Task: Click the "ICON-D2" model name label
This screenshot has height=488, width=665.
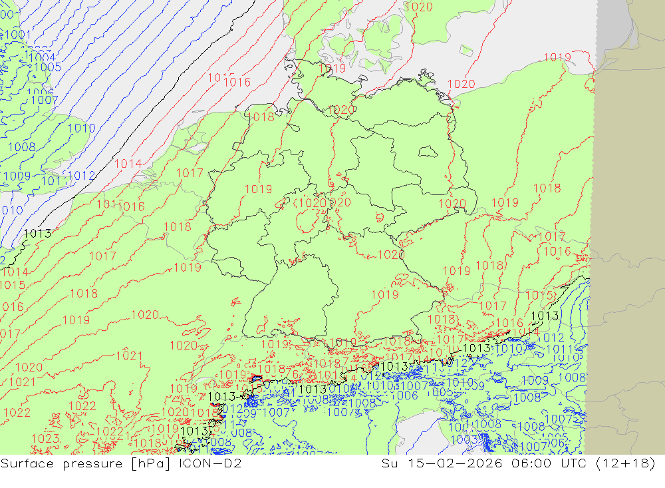Action: click(x=210, y=463)
